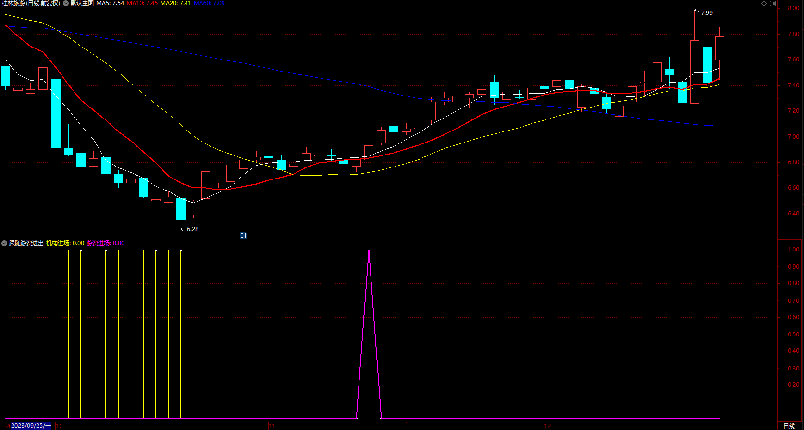Screen dimensions: 804x430
Task: Click the 2023/09/25 date box on time axis
Action: [x=30, y=426]
